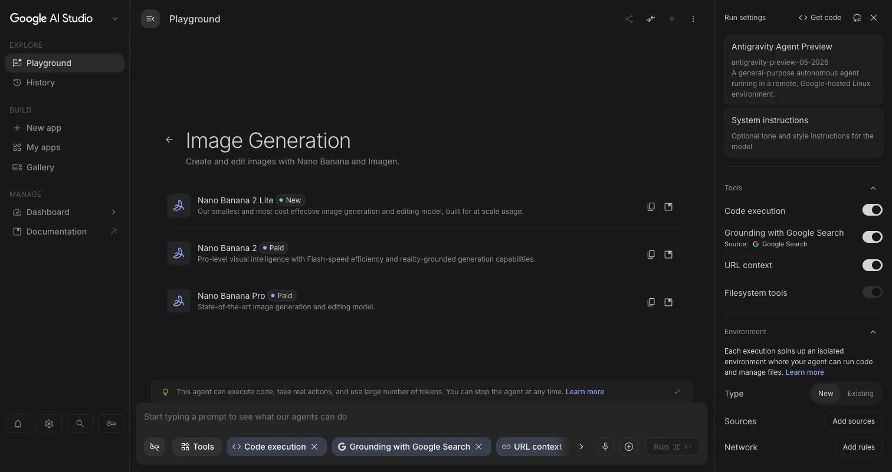Click the Add sources button
Screen dimensions: 892x472
coord(853,421)
